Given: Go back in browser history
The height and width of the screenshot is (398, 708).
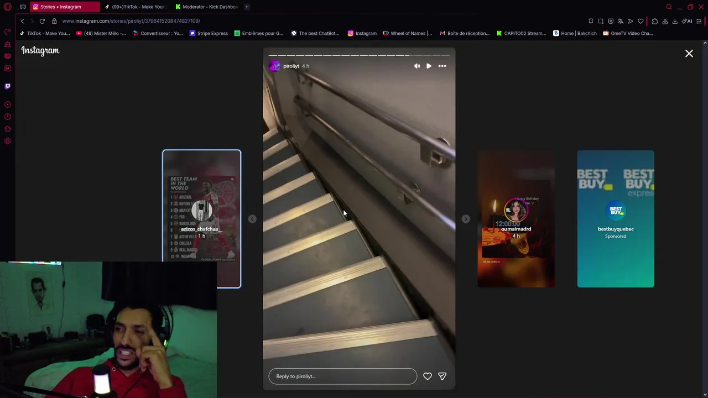Looking at the screenshot, I should 22,21.
